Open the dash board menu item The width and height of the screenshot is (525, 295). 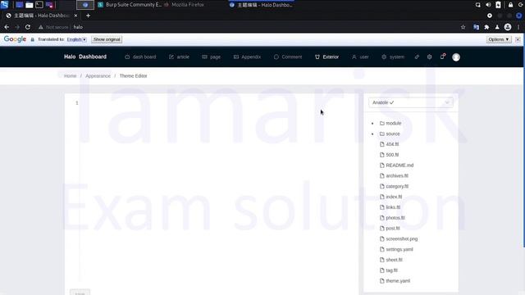140,57
